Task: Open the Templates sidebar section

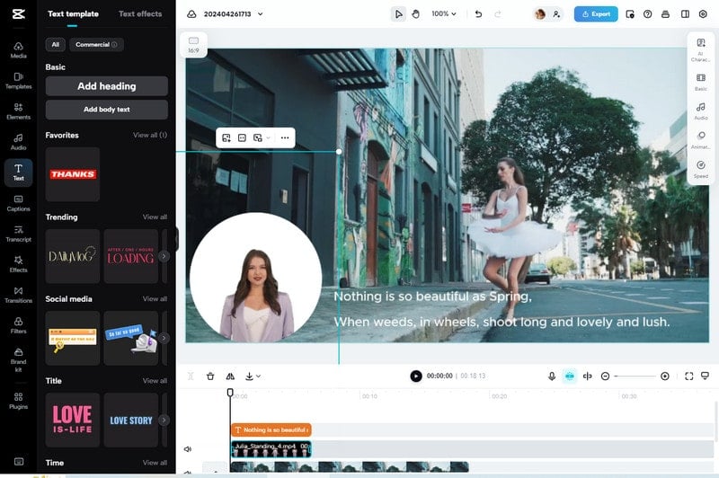Action: 18,81
